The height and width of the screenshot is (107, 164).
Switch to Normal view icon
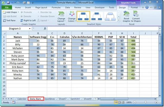[116, 102]
